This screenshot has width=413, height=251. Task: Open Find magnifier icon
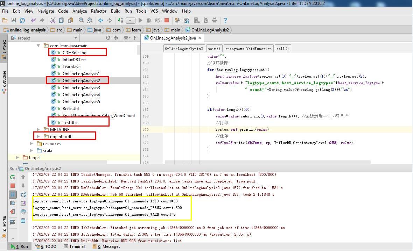(x=81, y=20)
